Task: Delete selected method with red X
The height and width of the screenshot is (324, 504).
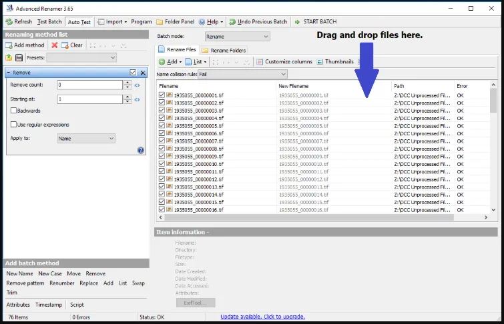Action: [54, 45]
